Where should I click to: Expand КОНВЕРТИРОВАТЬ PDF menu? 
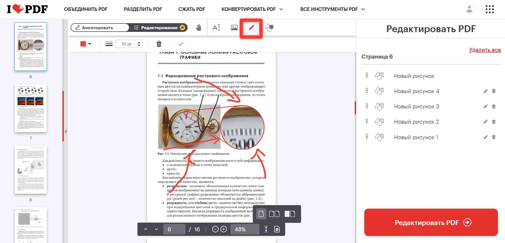point(252,9)
